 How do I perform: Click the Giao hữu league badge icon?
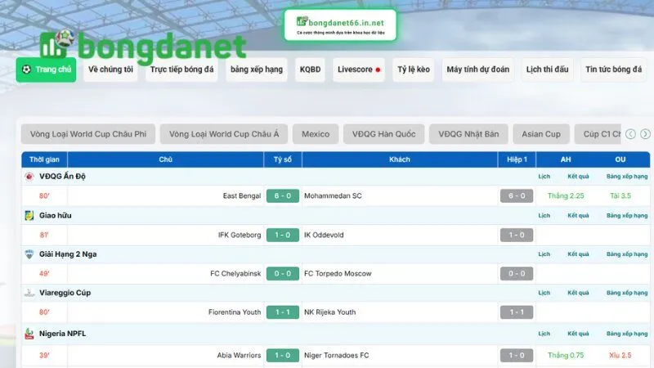[x=29, y=215]
